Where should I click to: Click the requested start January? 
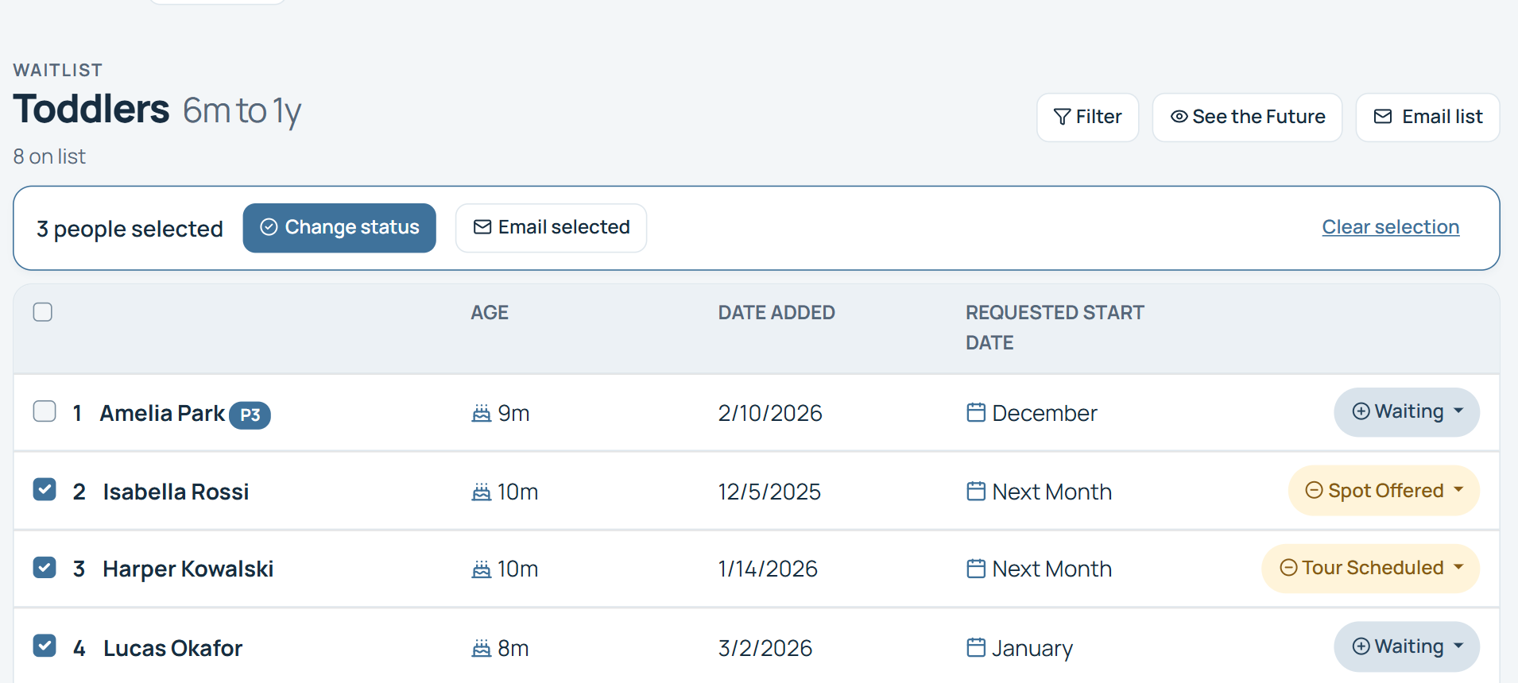1032,649
